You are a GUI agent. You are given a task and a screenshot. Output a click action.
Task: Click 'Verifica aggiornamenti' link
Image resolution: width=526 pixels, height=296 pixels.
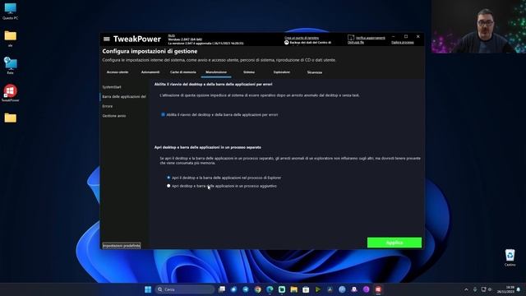(371, 38)
